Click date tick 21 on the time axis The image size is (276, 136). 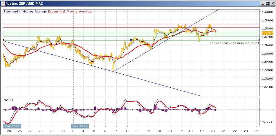224,131
